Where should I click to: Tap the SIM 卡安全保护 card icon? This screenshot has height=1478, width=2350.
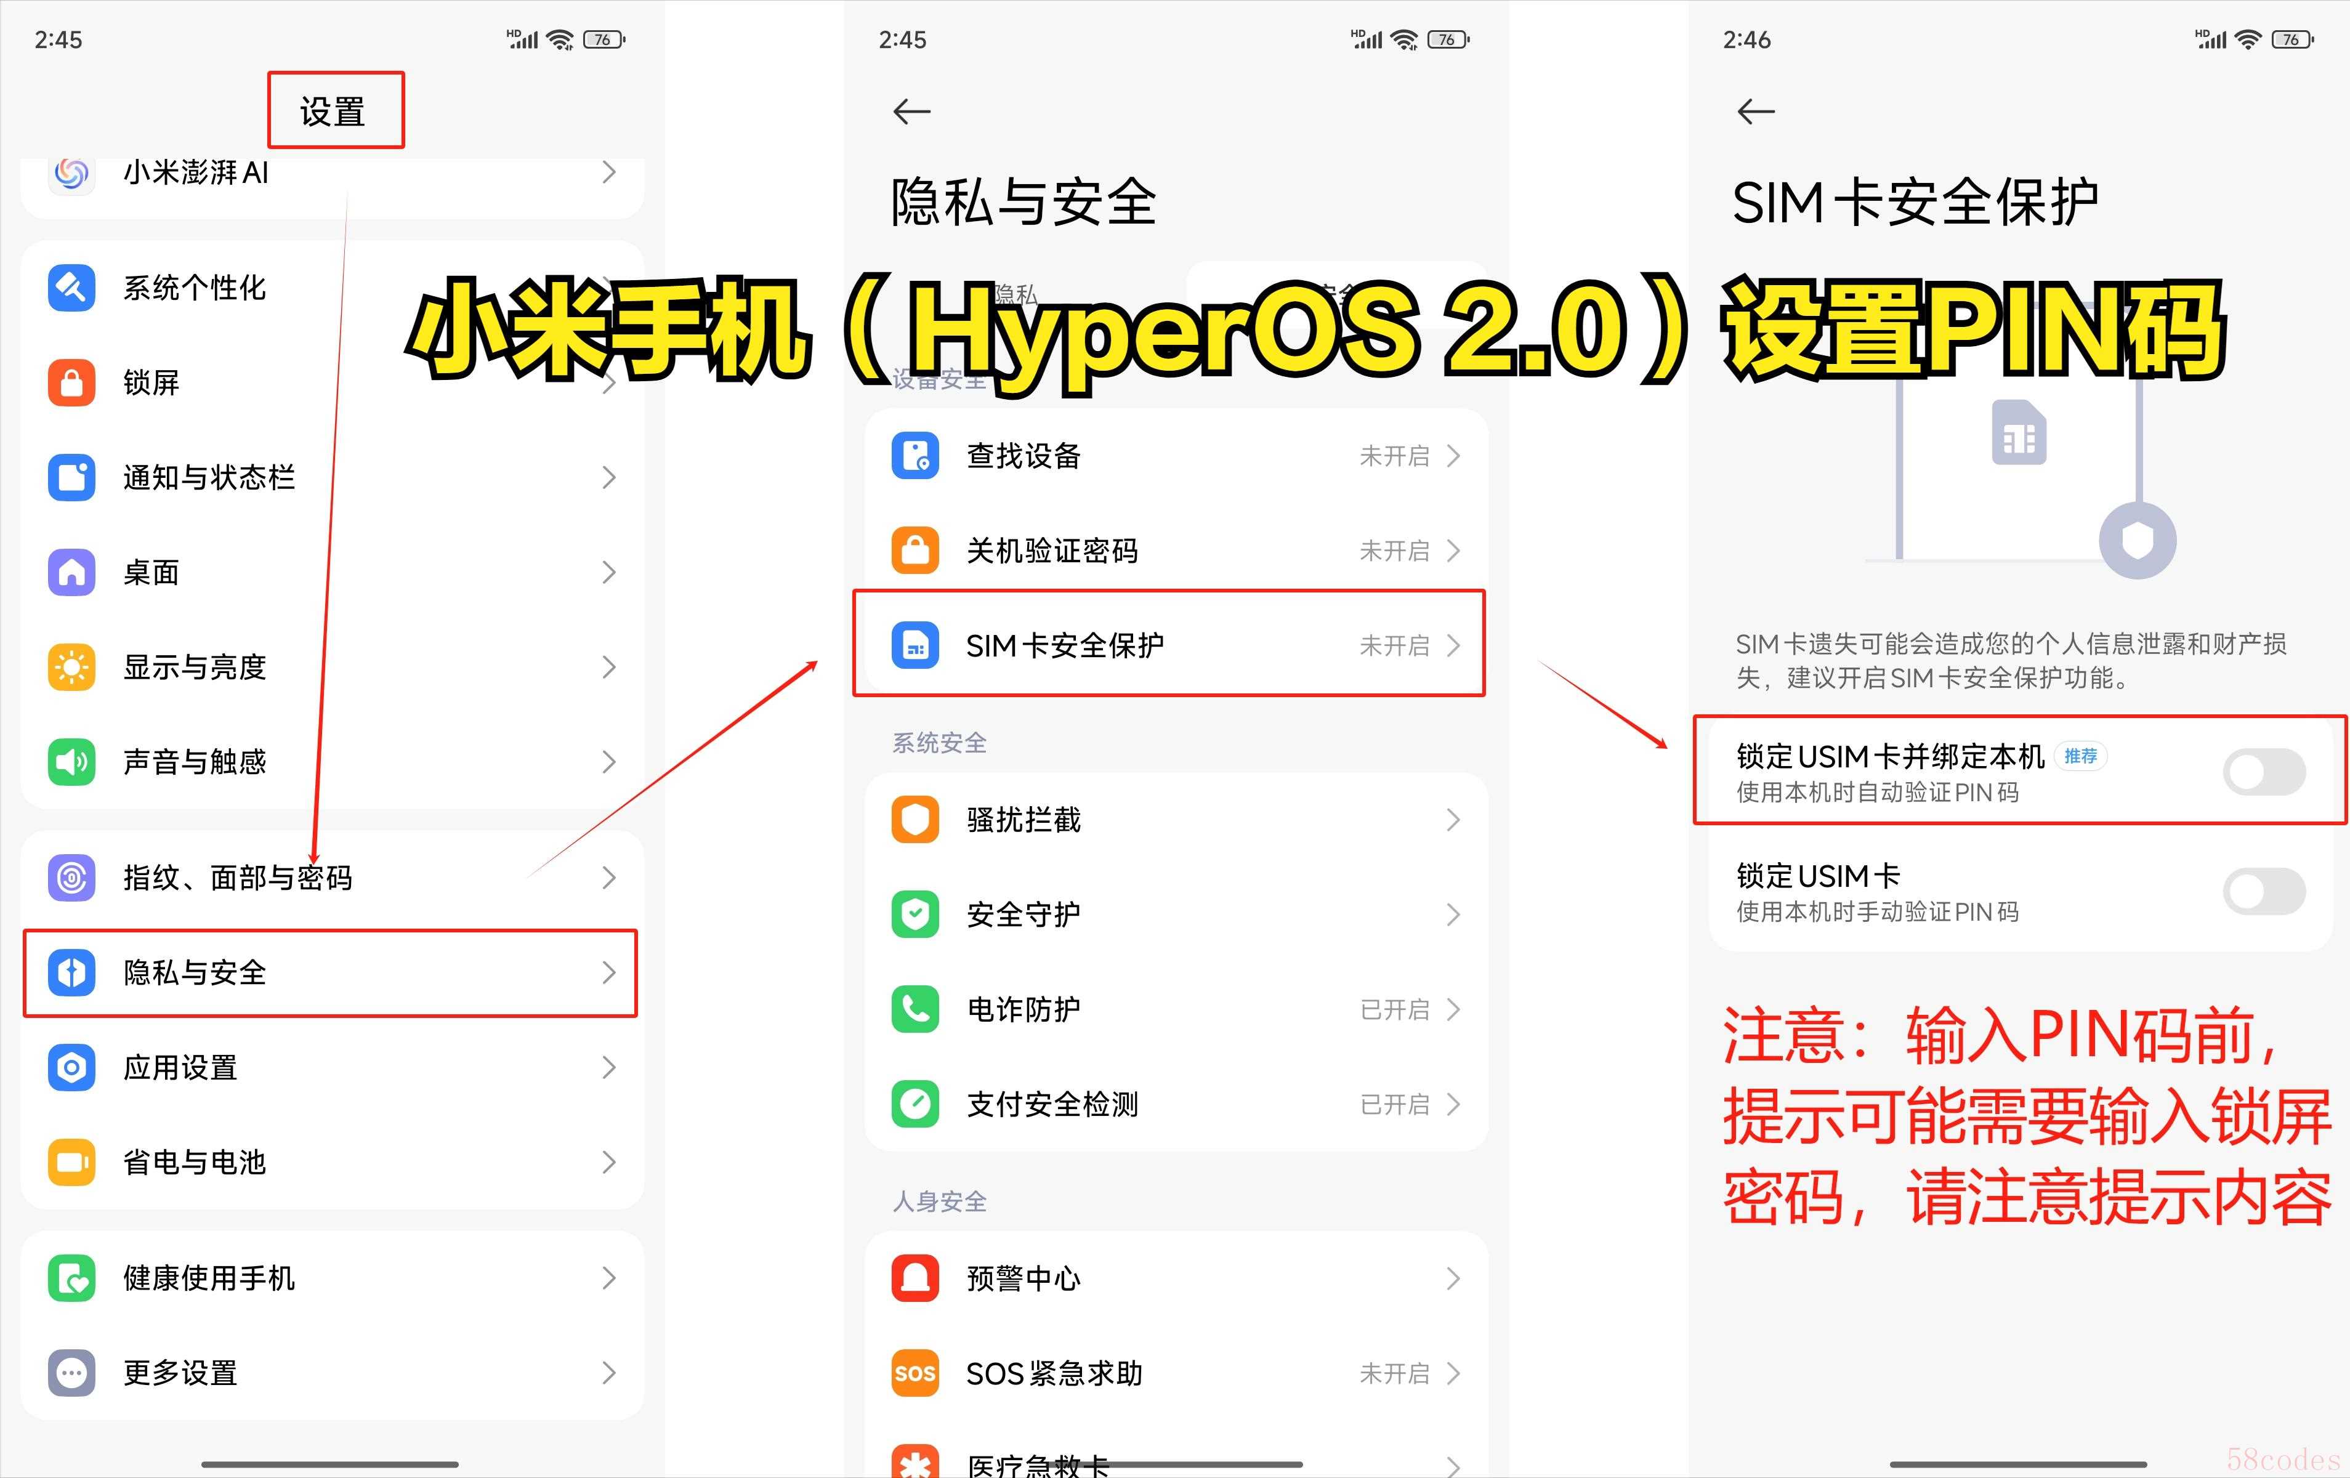coord(915,645)
